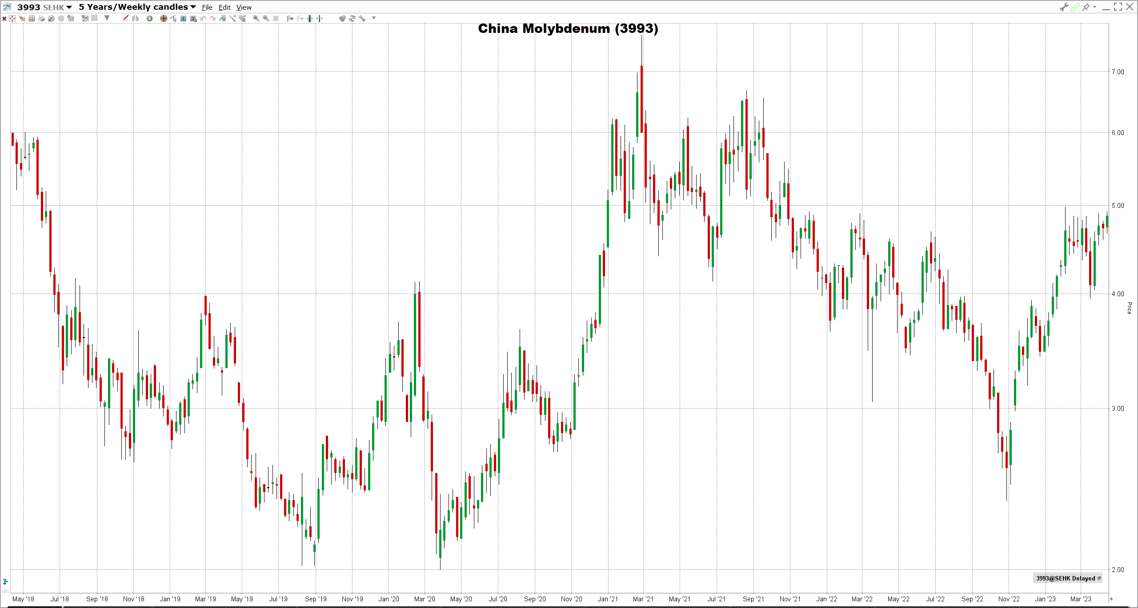Toggle the brown crosshair cursor icon

pos(164,18)
